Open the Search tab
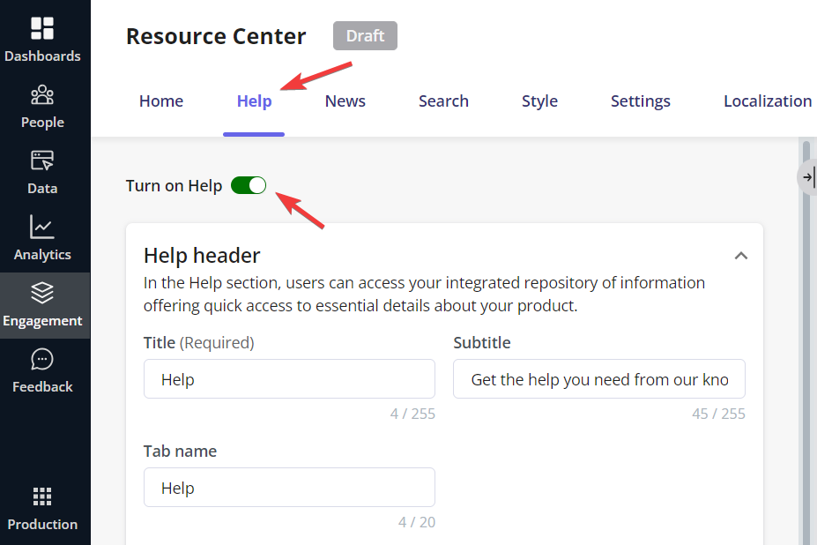This screenshot has height=545, width=817. (443, 101)
